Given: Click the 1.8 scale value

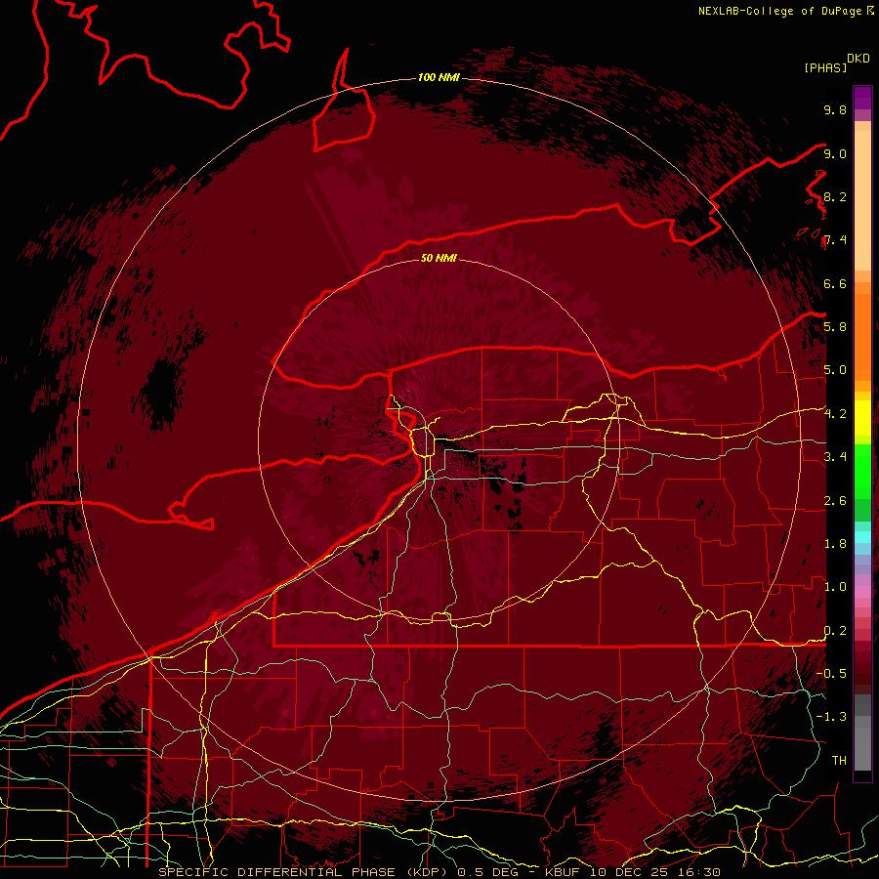Looking at the screenshot, I should point(835,543).
